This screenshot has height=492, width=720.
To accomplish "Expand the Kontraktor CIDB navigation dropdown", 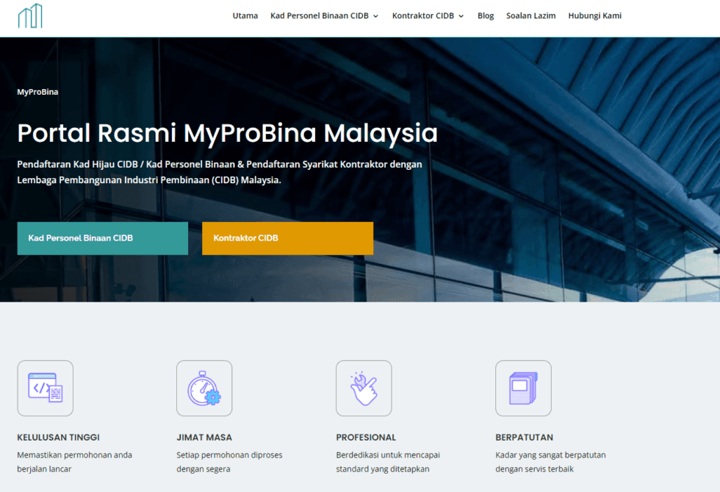I will tap(423, 15).
